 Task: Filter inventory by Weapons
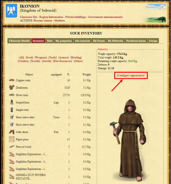[41, 57]
